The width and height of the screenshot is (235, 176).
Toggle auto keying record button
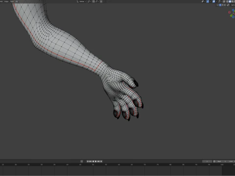(82, 161)
